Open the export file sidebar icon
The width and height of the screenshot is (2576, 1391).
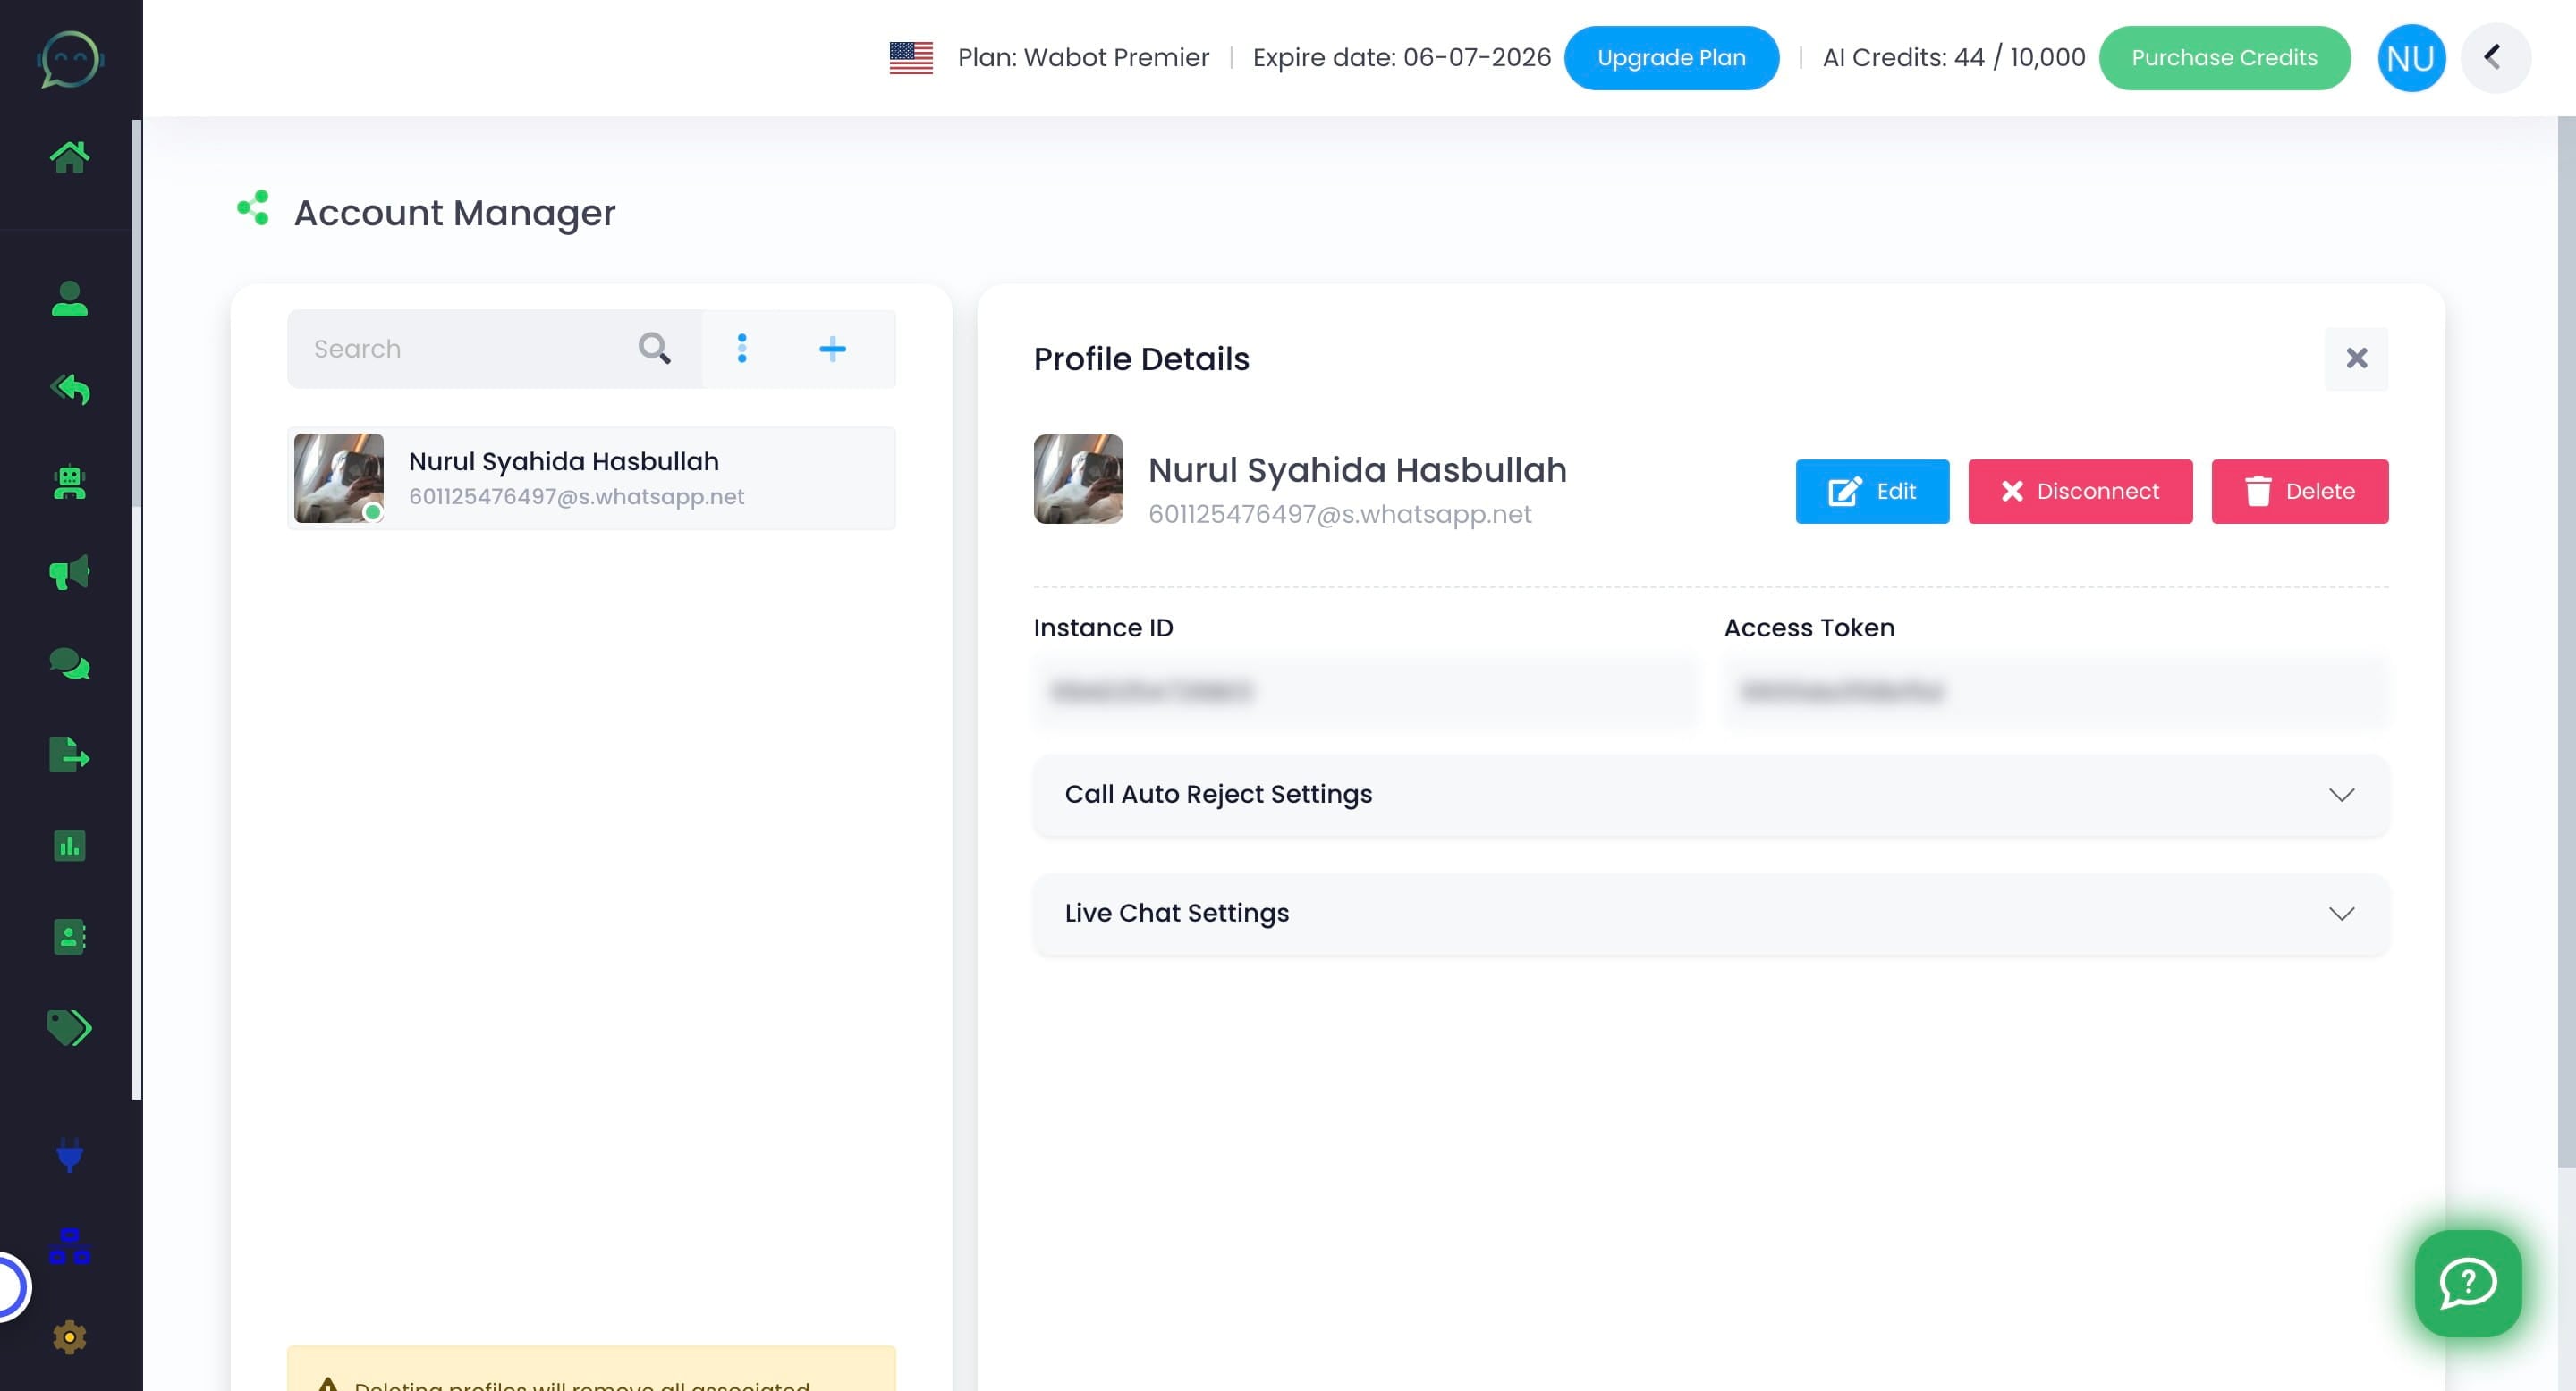69,755
